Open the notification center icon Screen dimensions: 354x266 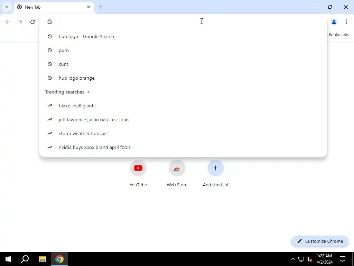pyautogui.click(x=343, y=259)
